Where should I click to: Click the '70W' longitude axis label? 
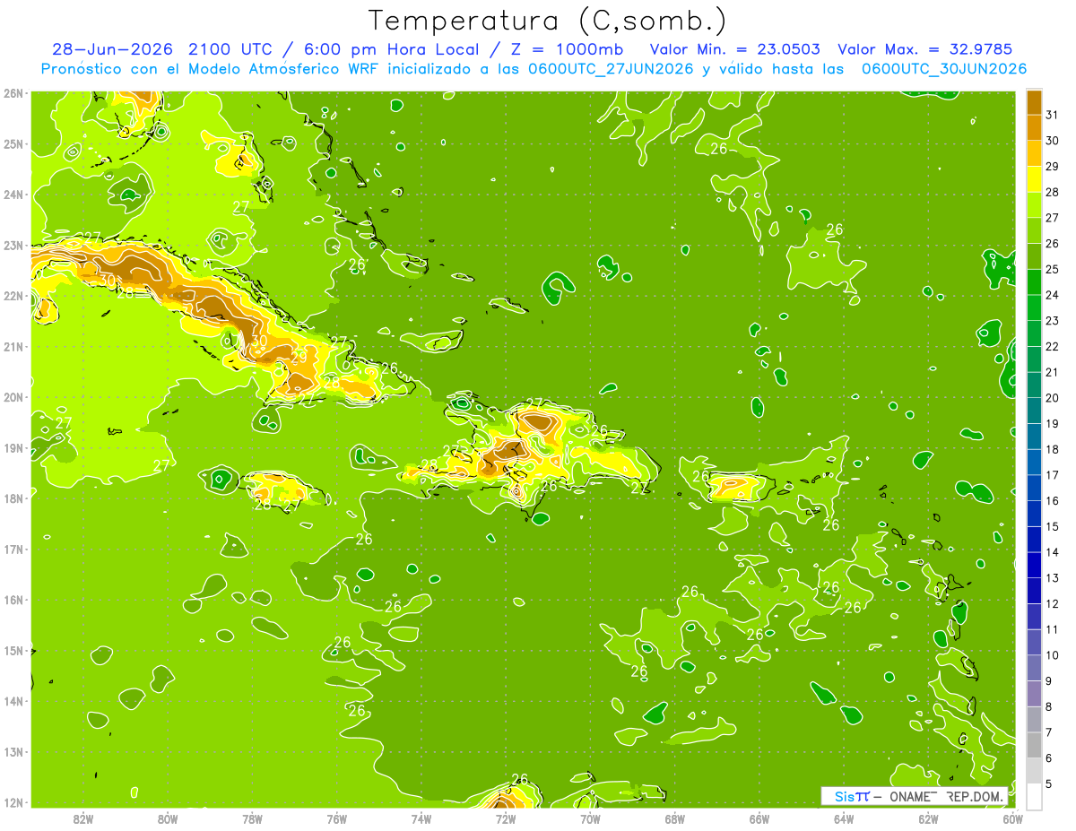pos(590,818)
